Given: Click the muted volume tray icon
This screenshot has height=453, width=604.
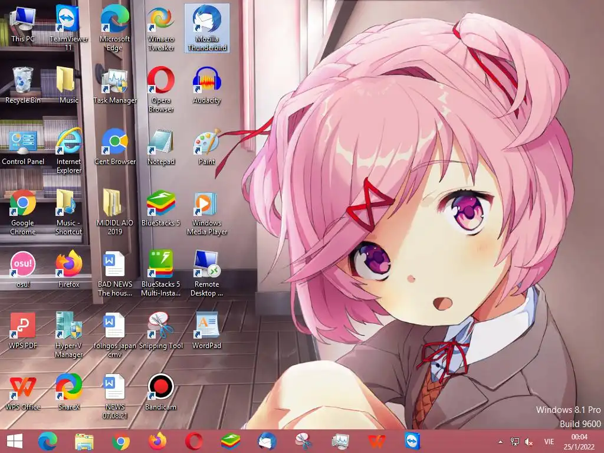Looking at the screenshot, I should (x=529, y=442).
